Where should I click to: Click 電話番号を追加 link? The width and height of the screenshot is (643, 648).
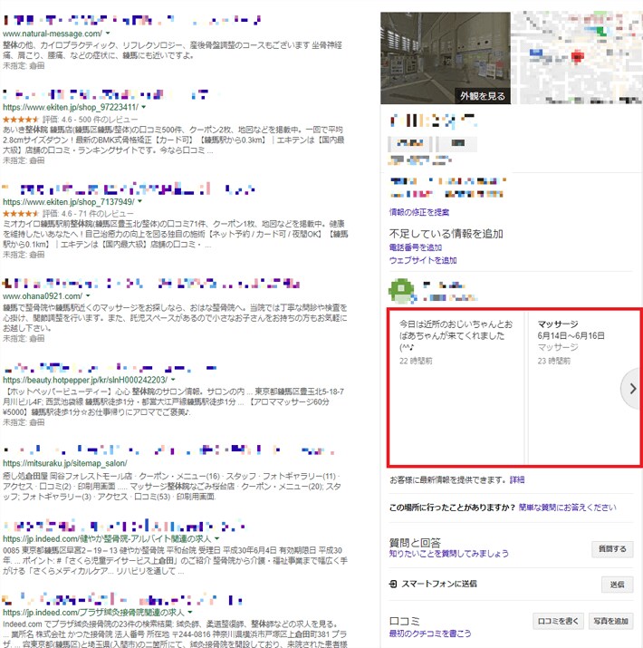point(416,247)
